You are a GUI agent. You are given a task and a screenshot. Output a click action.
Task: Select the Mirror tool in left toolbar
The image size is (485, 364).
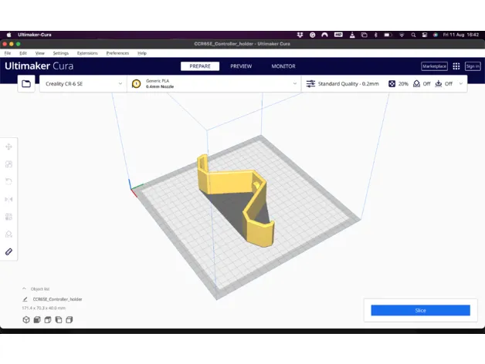point(8,199)
